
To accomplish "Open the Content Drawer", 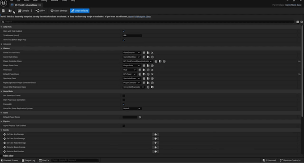I will tap(10, 160).
